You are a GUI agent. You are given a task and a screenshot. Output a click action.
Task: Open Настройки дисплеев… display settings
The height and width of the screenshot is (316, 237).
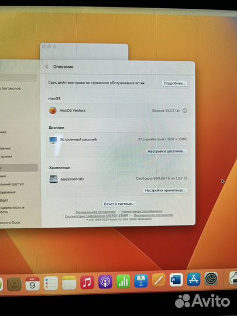click(x=166, y=151)
